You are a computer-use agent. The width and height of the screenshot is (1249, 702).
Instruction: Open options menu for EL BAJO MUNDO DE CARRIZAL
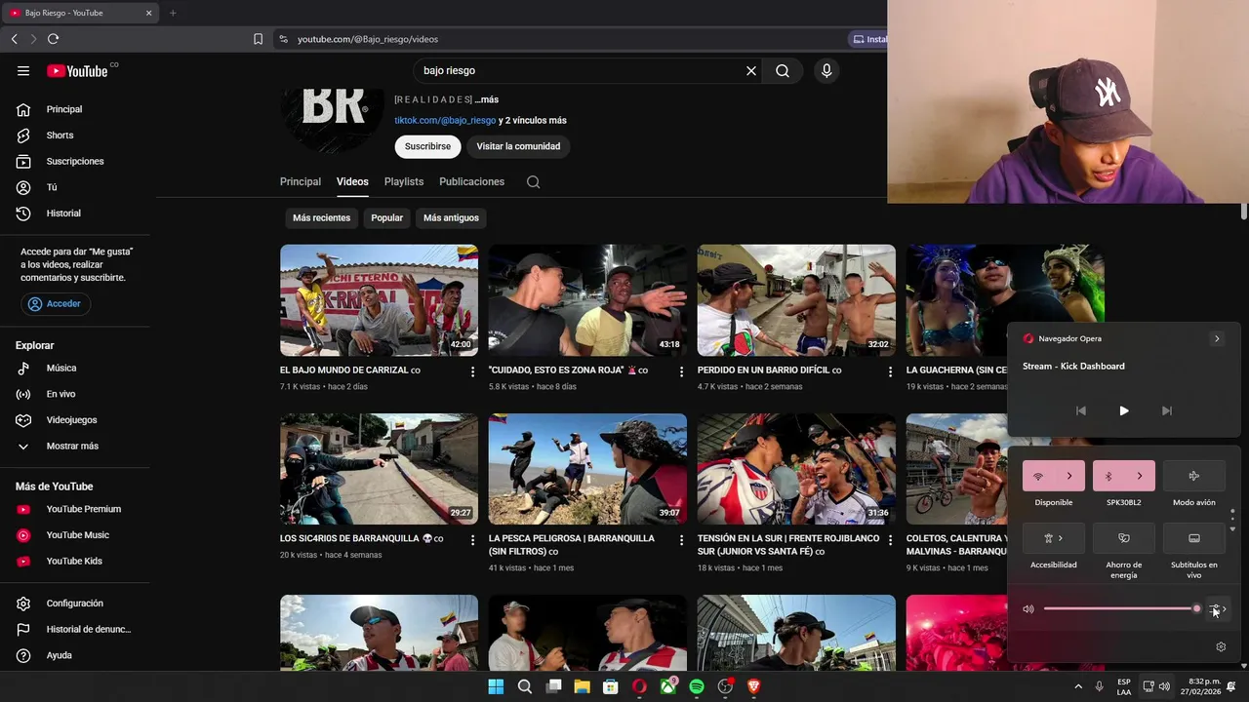pyautogui.click(x=472, y=371)
